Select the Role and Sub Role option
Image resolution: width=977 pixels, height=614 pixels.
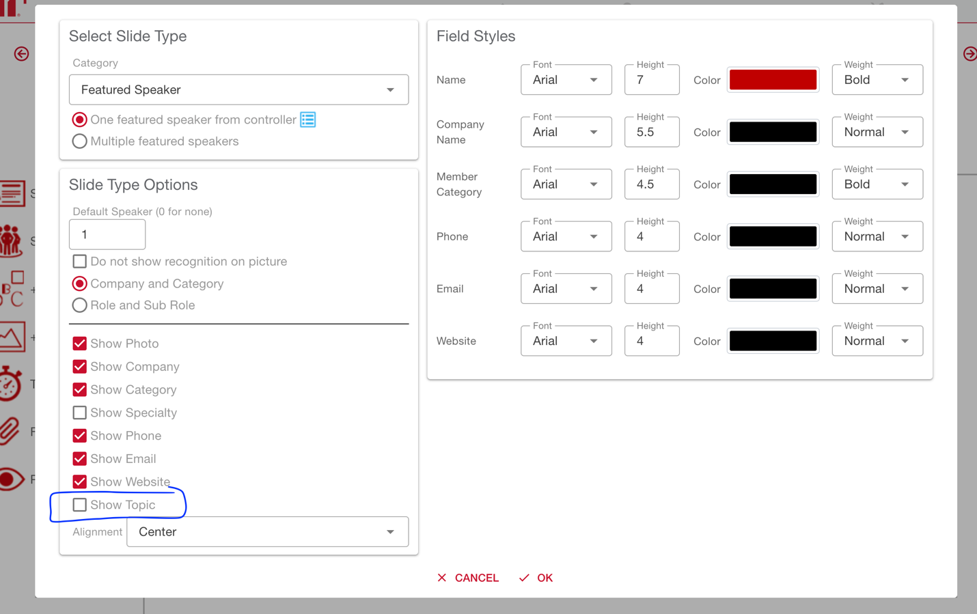coord(80,305)
